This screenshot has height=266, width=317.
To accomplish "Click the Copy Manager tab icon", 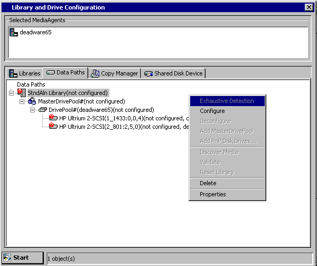I will (x=95, y=73).
